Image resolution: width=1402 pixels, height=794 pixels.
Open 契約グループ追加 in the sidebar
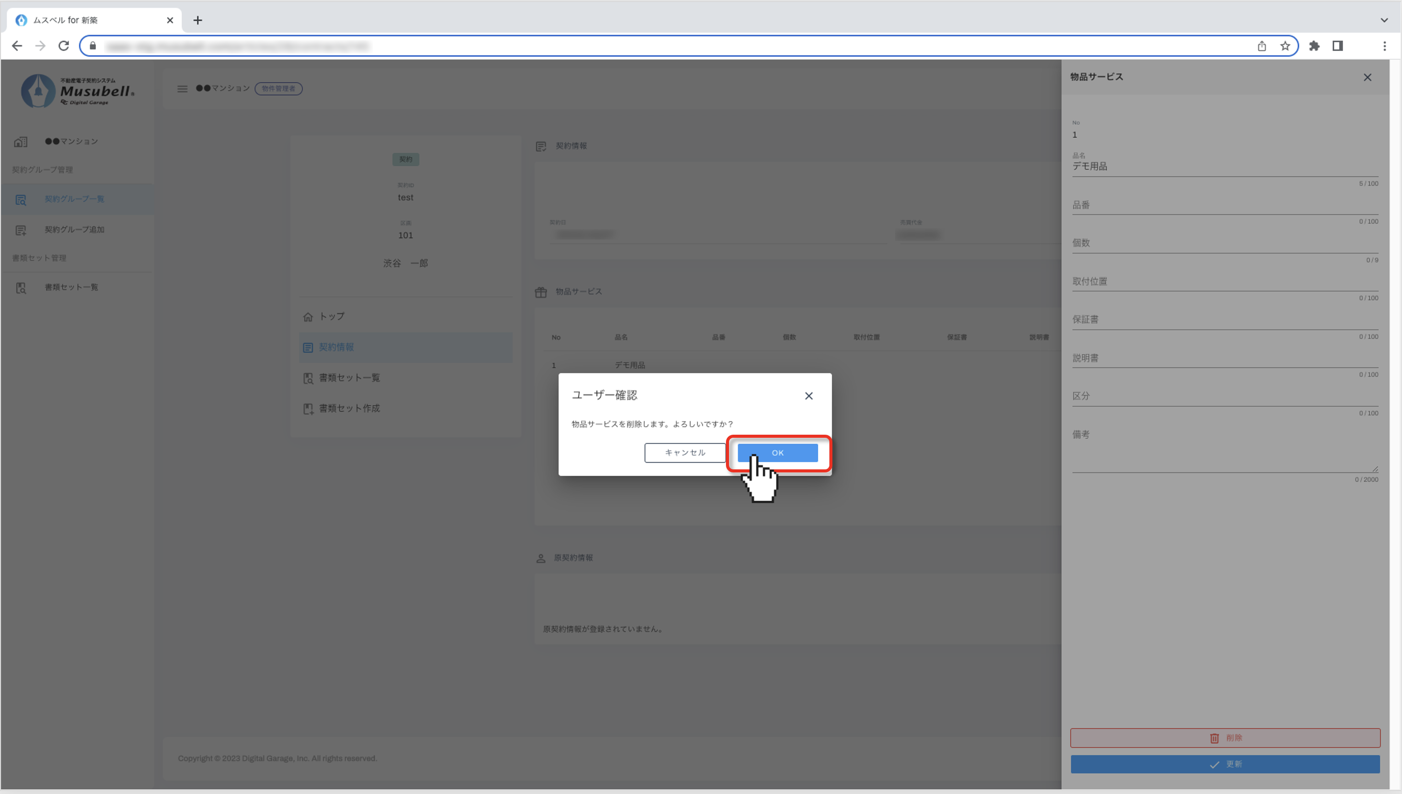pos(74,229)
